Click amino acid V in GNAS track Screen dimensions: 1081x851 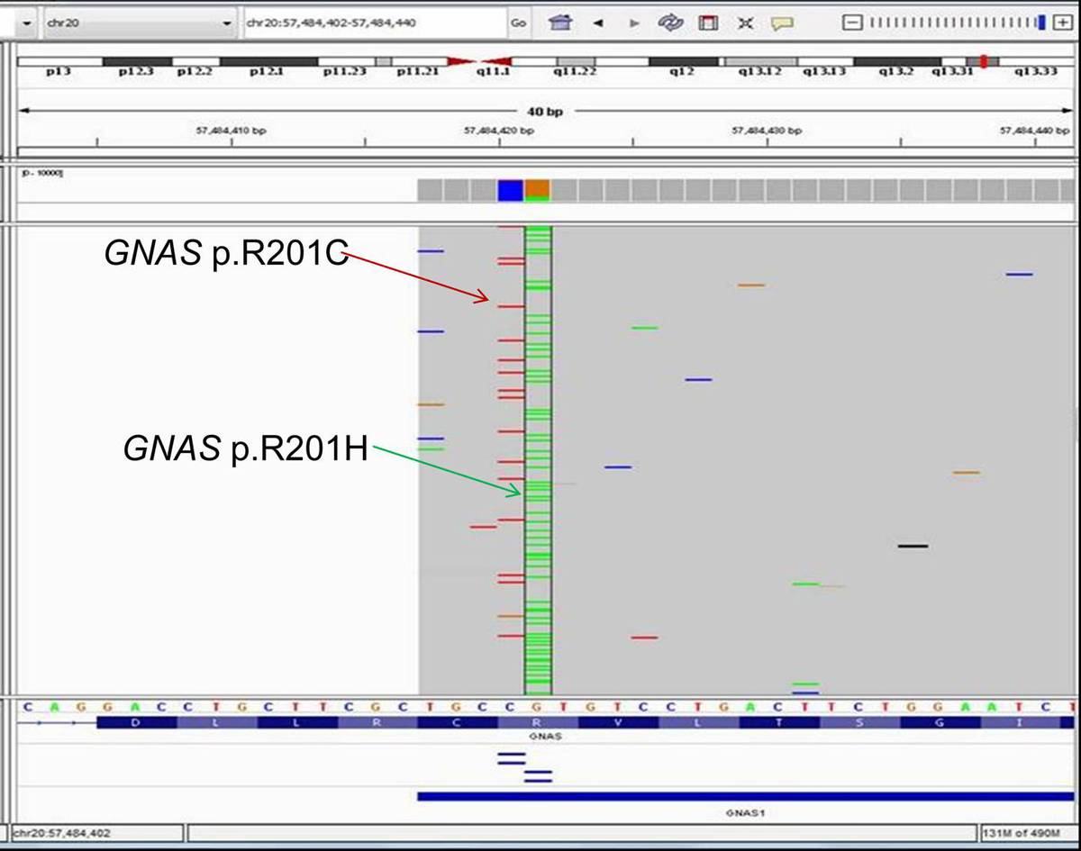[618, 722]
